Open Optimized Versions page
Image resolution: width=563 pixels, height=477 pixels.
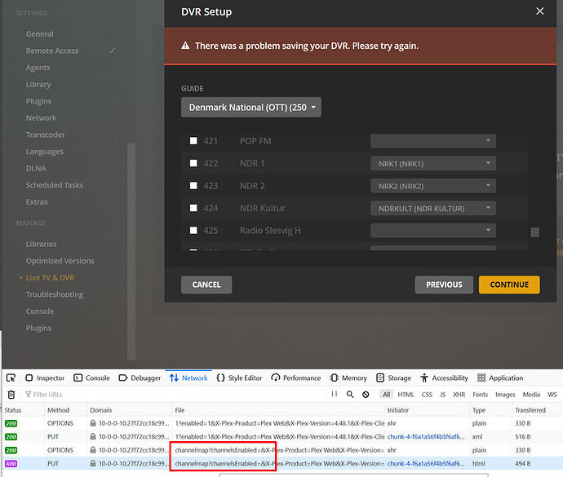(x=60, y=261)
